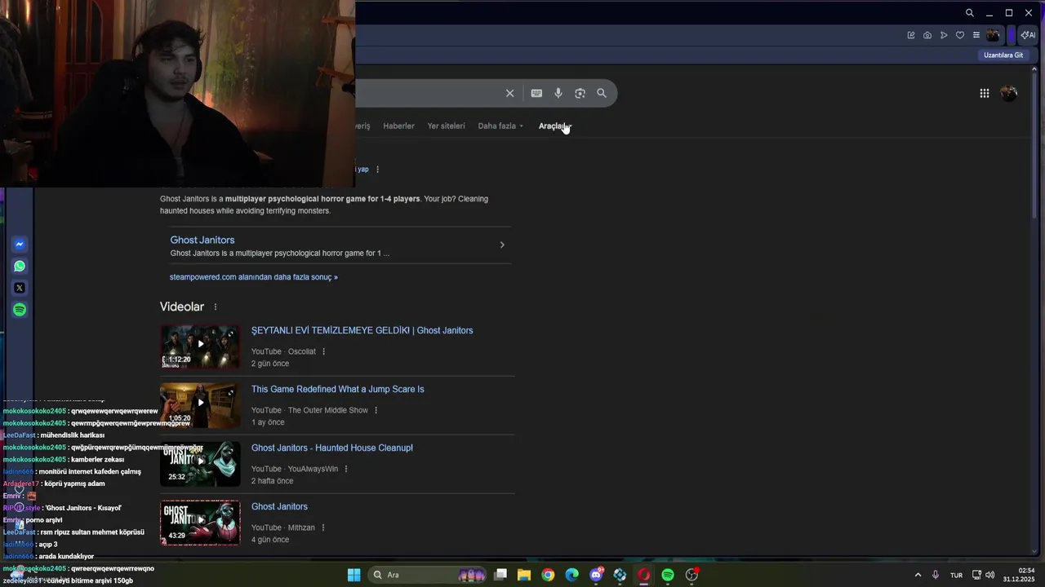Open Discord from the taskbar
Viewport: 1045px width, 587px height.
[596, 575]
